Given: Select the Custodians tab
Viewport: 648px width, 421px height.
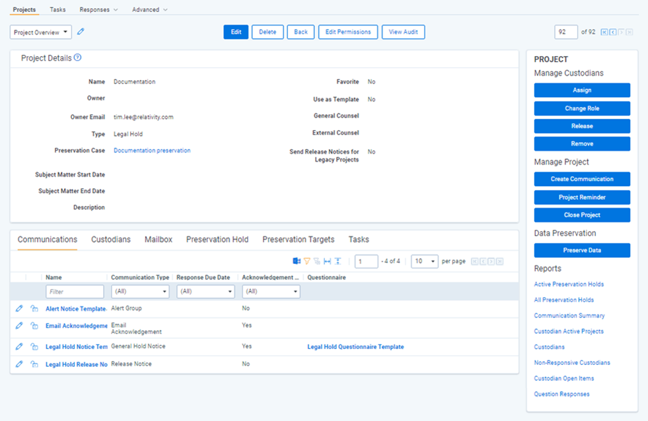Looking at the screenshot, I should 111,240.
